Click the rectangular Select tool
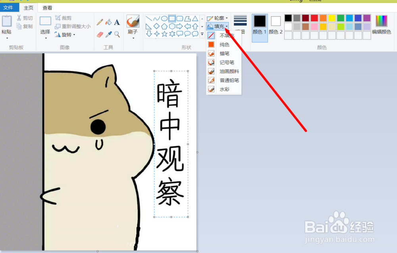This screenshot has width=397, height=253. [x=45, y=21]
